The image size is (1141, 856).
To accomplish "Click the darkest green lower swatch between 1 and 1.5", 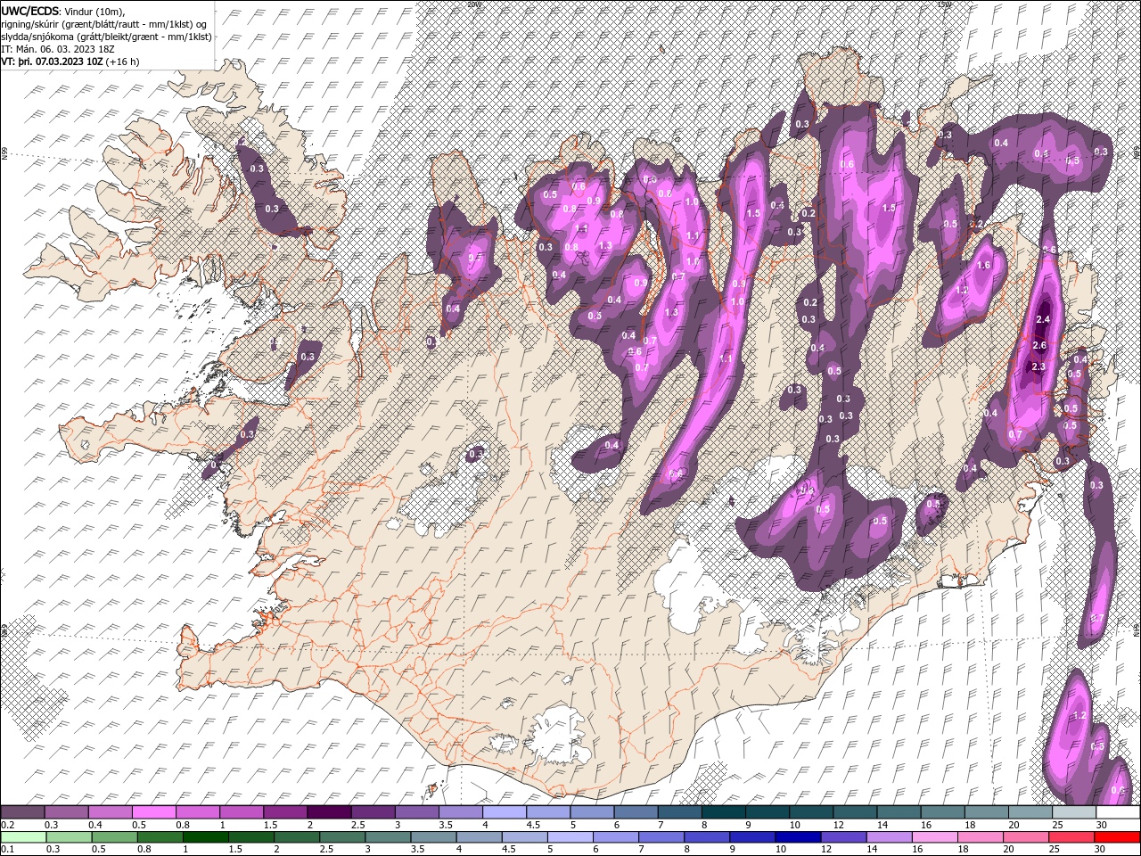I will click(207, 837).
